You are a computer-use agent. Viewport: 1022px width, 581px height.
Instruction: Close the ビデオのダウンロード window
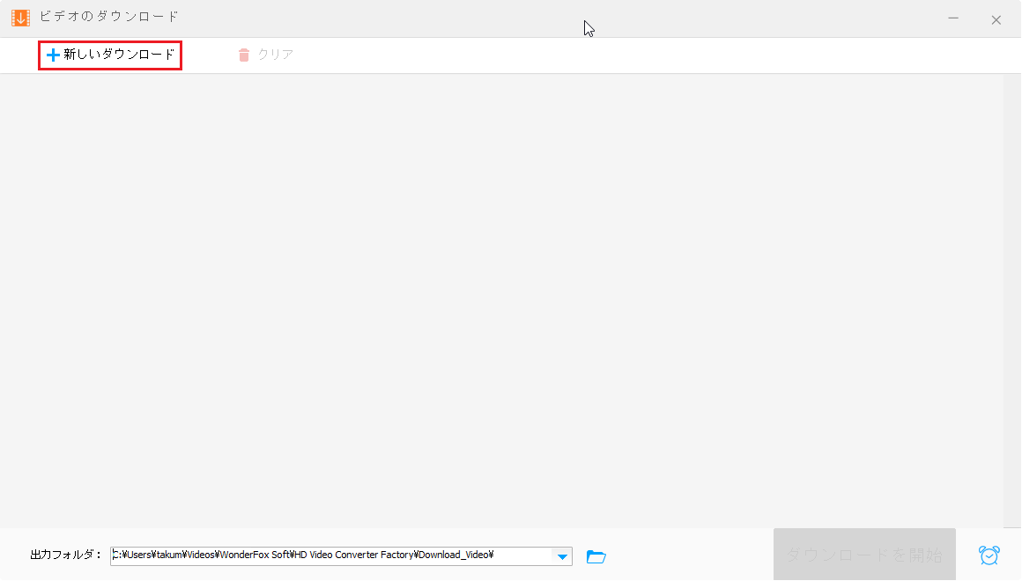click(996, 19)
